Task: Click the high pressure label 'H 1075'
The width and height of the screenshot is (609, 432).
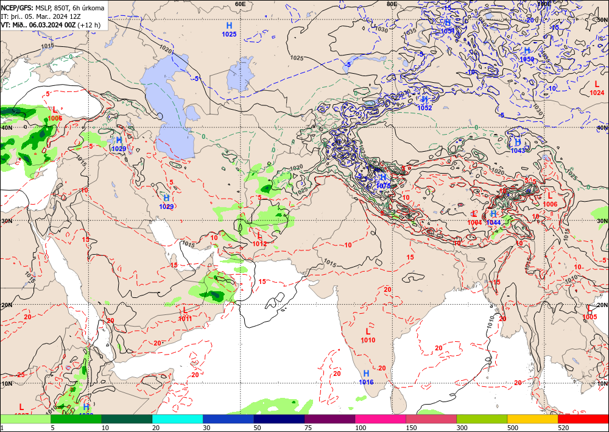Action: [x=383, y=182]
